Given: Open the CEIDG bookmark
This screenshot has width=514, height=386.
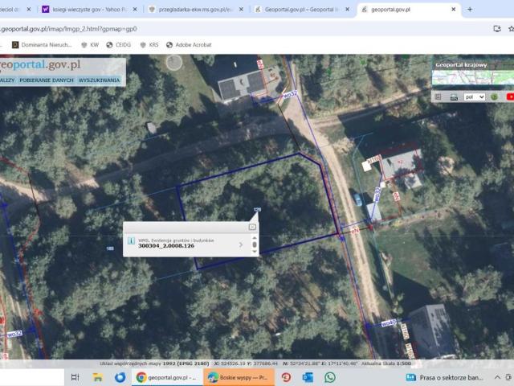Looking at the screenshot, I should [x=118, y=45].
